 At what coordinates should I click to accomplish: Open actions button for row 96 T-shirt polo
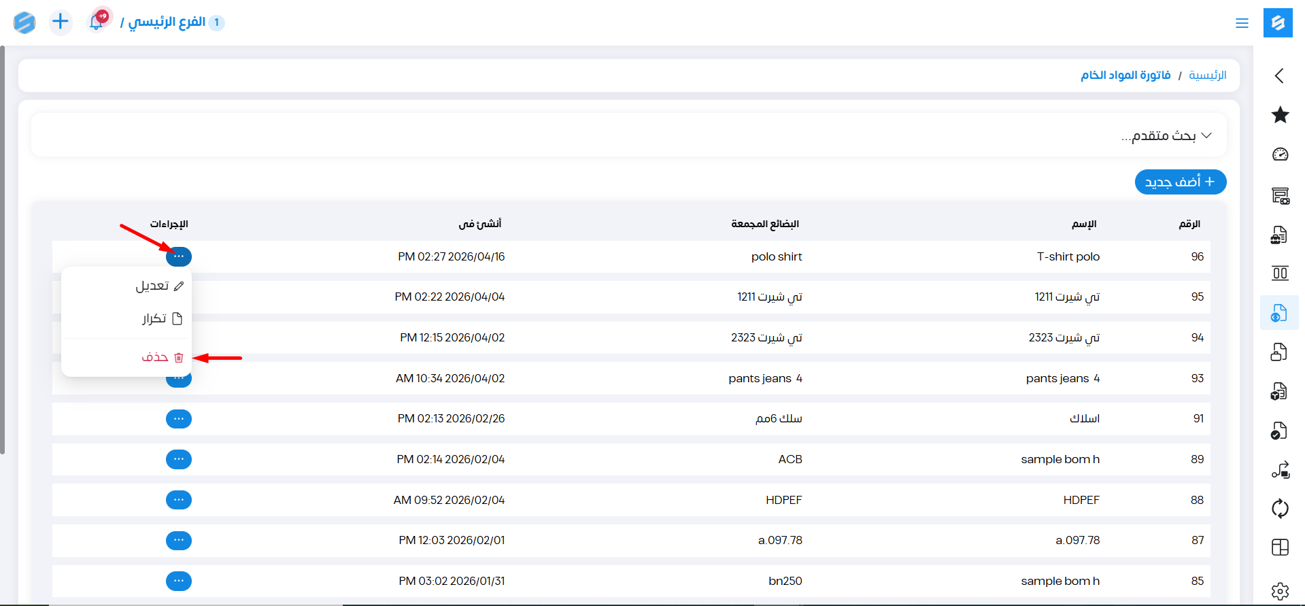coord(179,257)
